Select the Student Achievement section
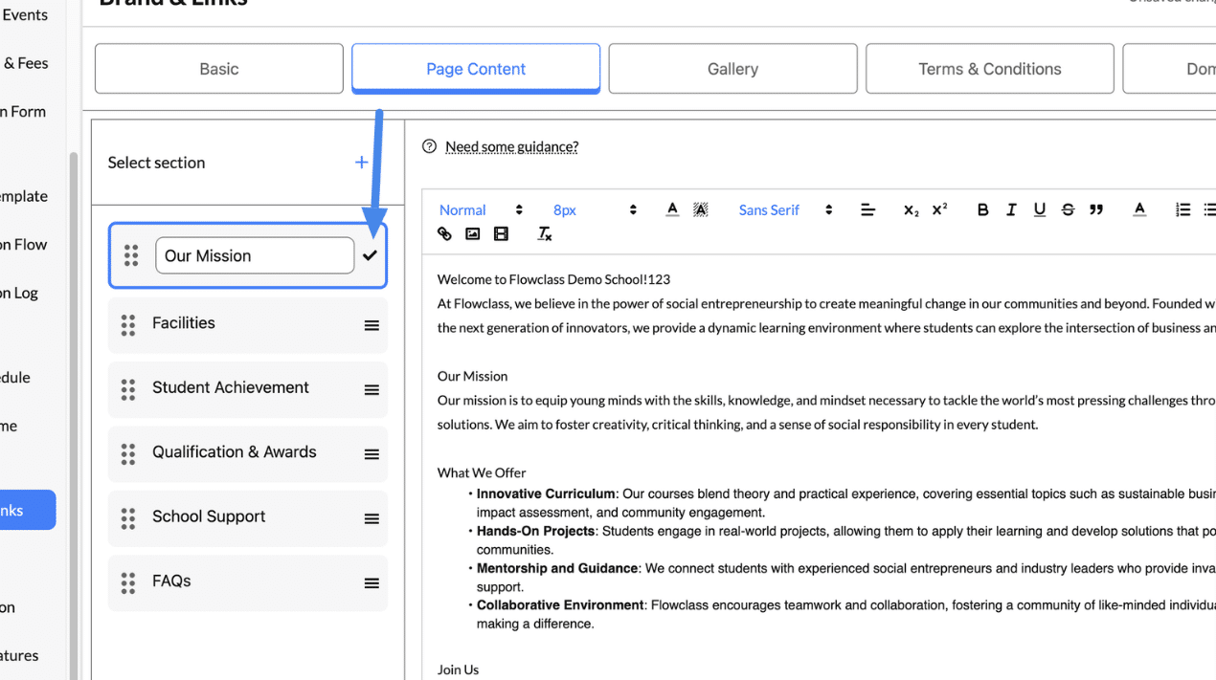The height and width of the screenshot is (680, 1216). pos(248,389)
